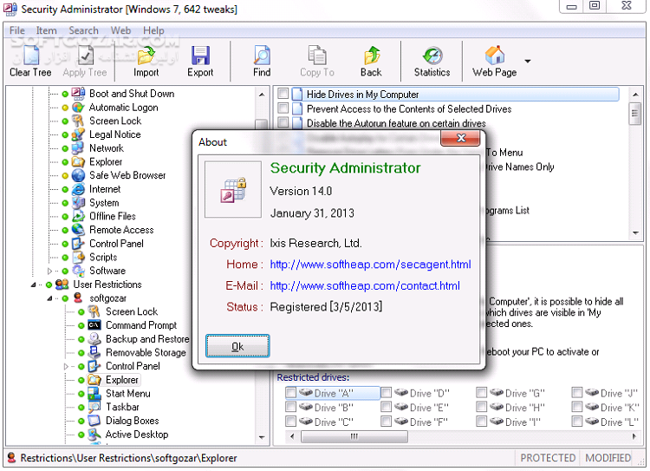Tick the Drive "D" checkbox
The width and height of the screenshot is (650, 471).
tap(387, 393)
